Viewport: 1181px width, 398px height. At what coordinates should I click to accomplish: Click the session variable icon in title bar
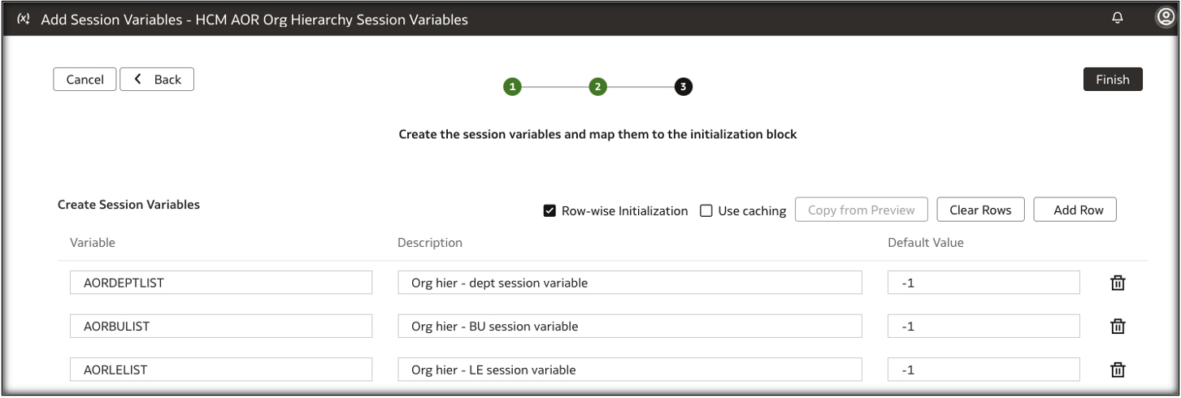(23, 19)
